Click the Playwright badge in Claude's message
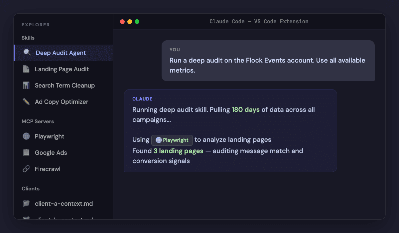The height and width of the screenshot is (233, 399). tap(172, 140)
